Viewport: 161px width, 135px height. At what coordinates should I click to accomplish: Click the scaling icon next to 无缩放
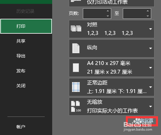(x=76, y=106)
